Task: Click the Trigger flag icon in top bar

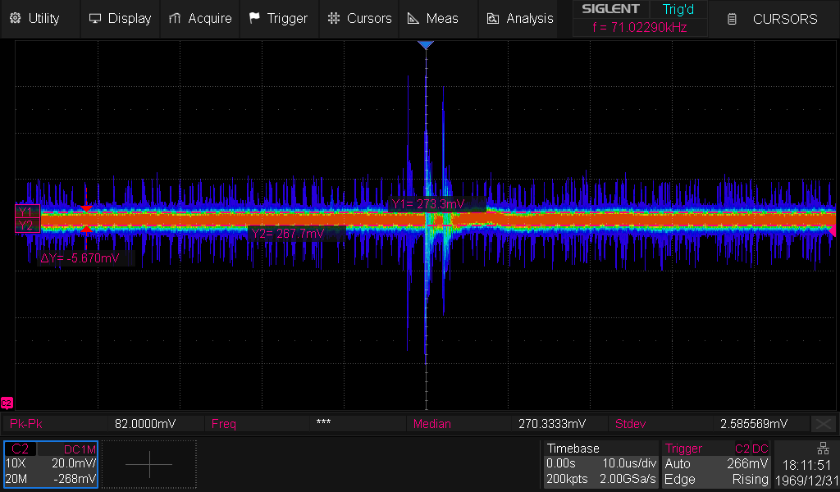Action: [x=254, y=18]
